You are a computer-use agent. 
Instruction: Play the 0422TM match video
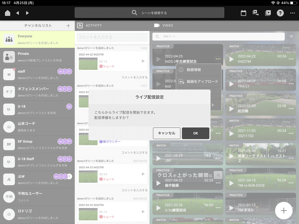coord(231,59)
